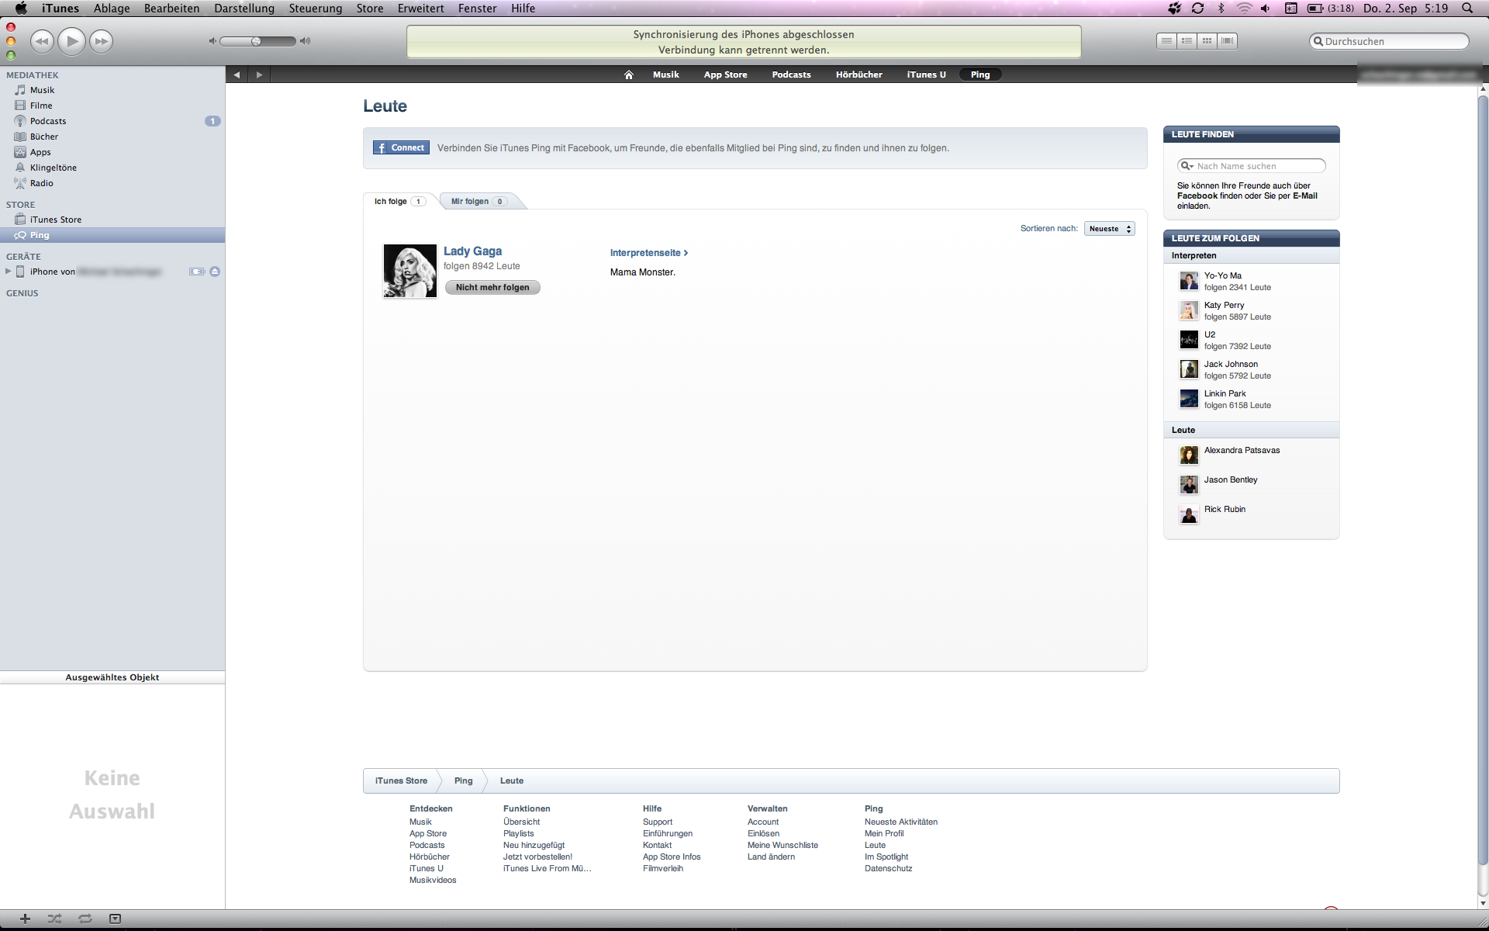Toggle the artwork viewer panel icon
This screenshot has height=931, width=1489.
click(115, 919)
